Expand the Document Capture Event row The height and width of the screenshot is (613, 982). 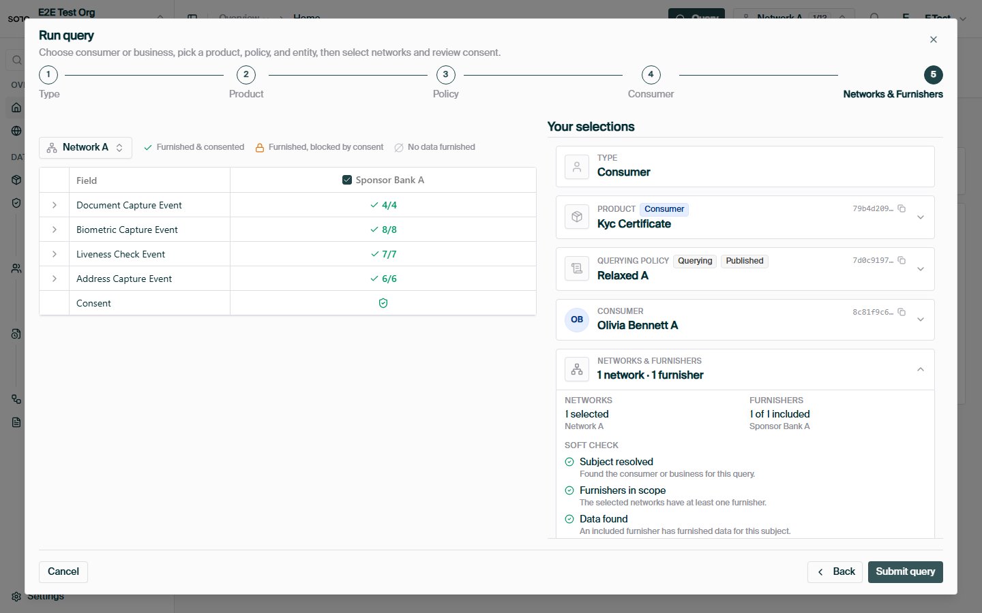(55, 205)
